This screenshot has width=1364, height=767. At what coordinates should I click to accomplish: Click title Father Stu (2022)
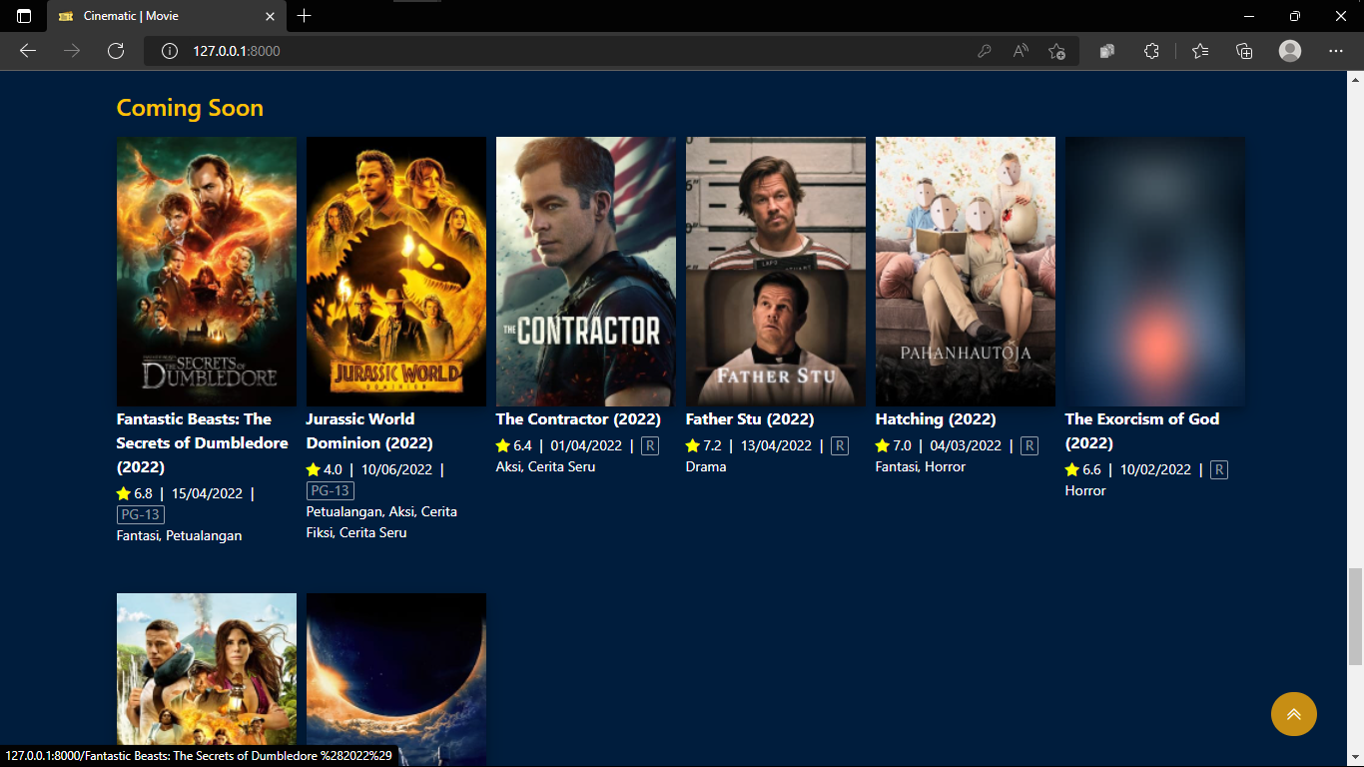[750, 419]
